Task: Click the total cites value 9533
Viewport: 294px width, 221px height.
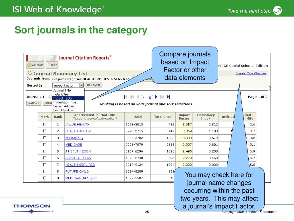Action: 170,145
